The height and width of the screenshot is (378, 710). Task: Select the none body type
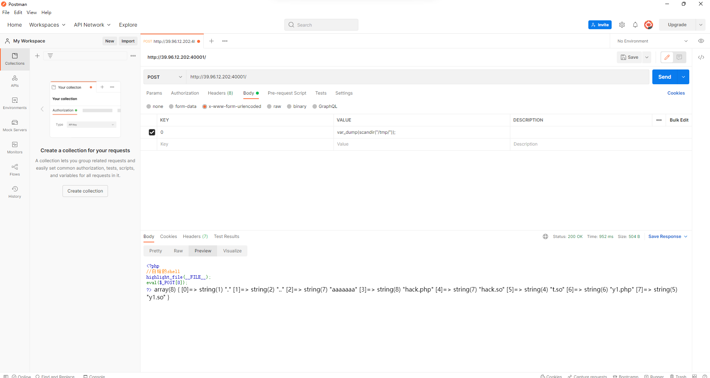coord(155,106)
